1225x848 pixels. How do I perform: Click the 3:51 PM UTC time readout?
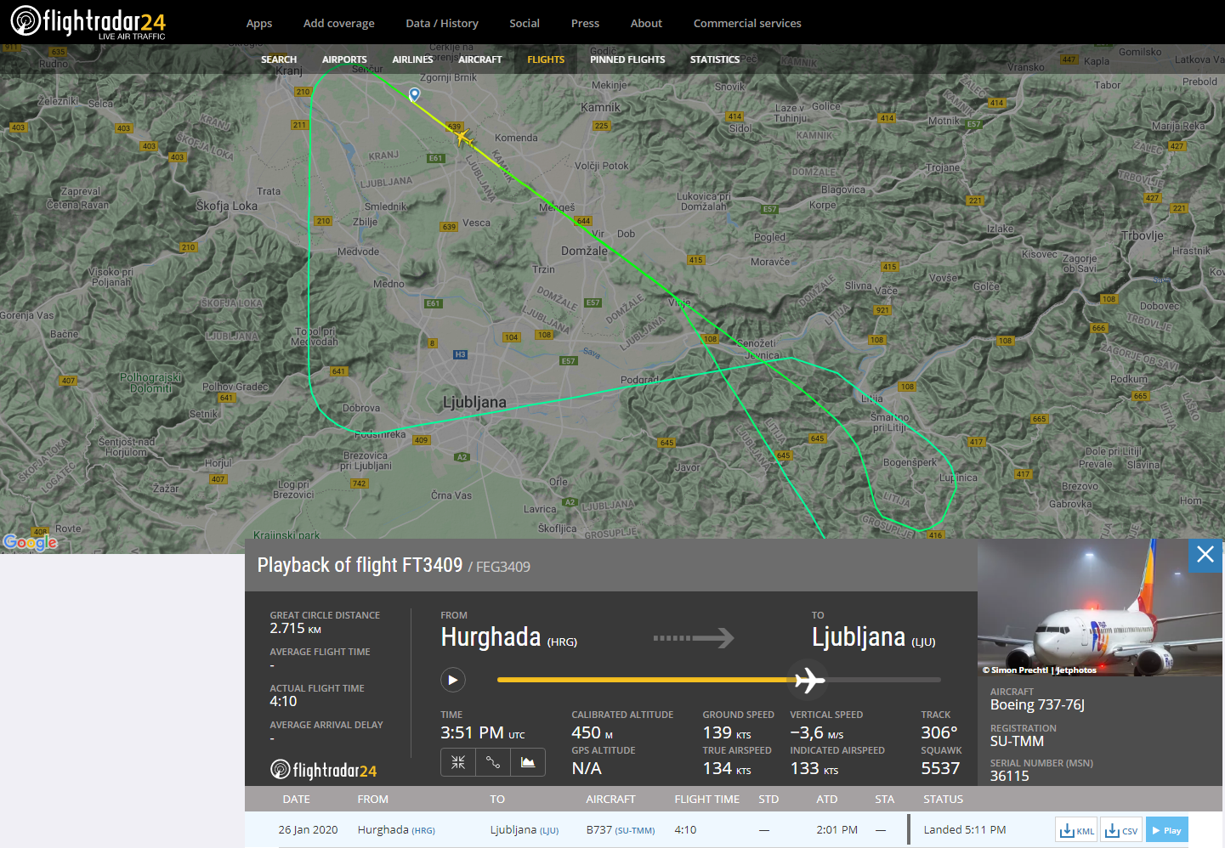[483, 732]
